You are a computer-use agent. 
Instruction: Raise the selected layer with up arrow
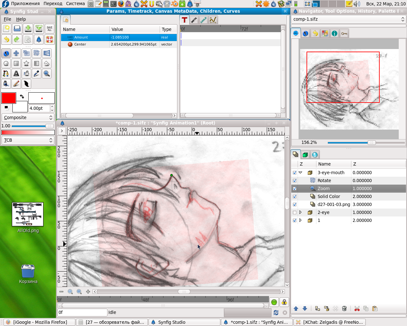(296, 308)
